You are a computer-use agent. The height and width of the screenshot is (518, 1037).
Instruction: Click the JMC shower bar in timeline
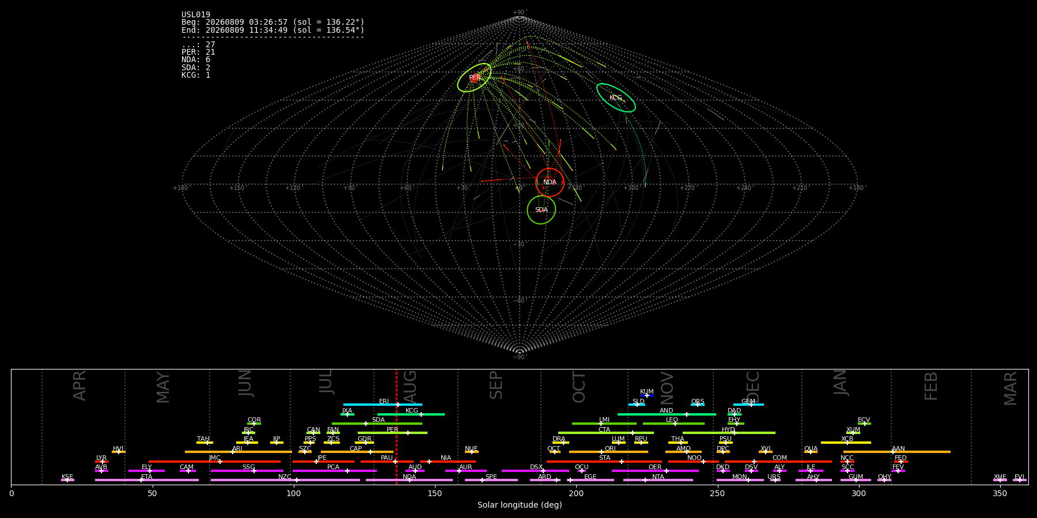214,462
